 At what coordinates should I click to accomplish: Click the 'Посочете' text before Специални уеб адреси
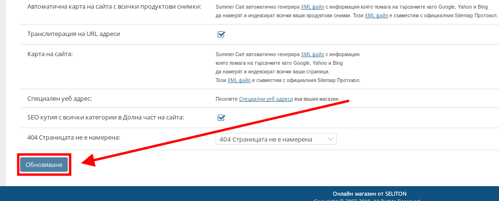pyautogui.click(x=227, y=99)
